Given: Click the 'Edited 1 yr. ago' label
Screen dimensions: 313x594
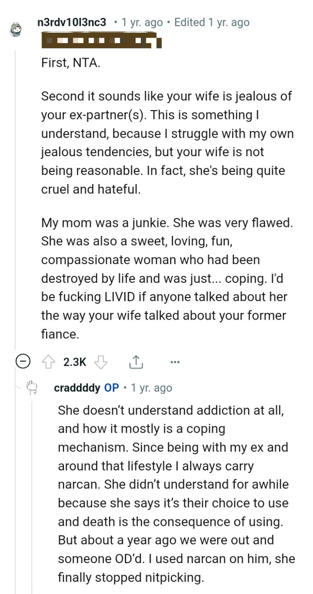Looking at the screenshot, I should [212, 22].
